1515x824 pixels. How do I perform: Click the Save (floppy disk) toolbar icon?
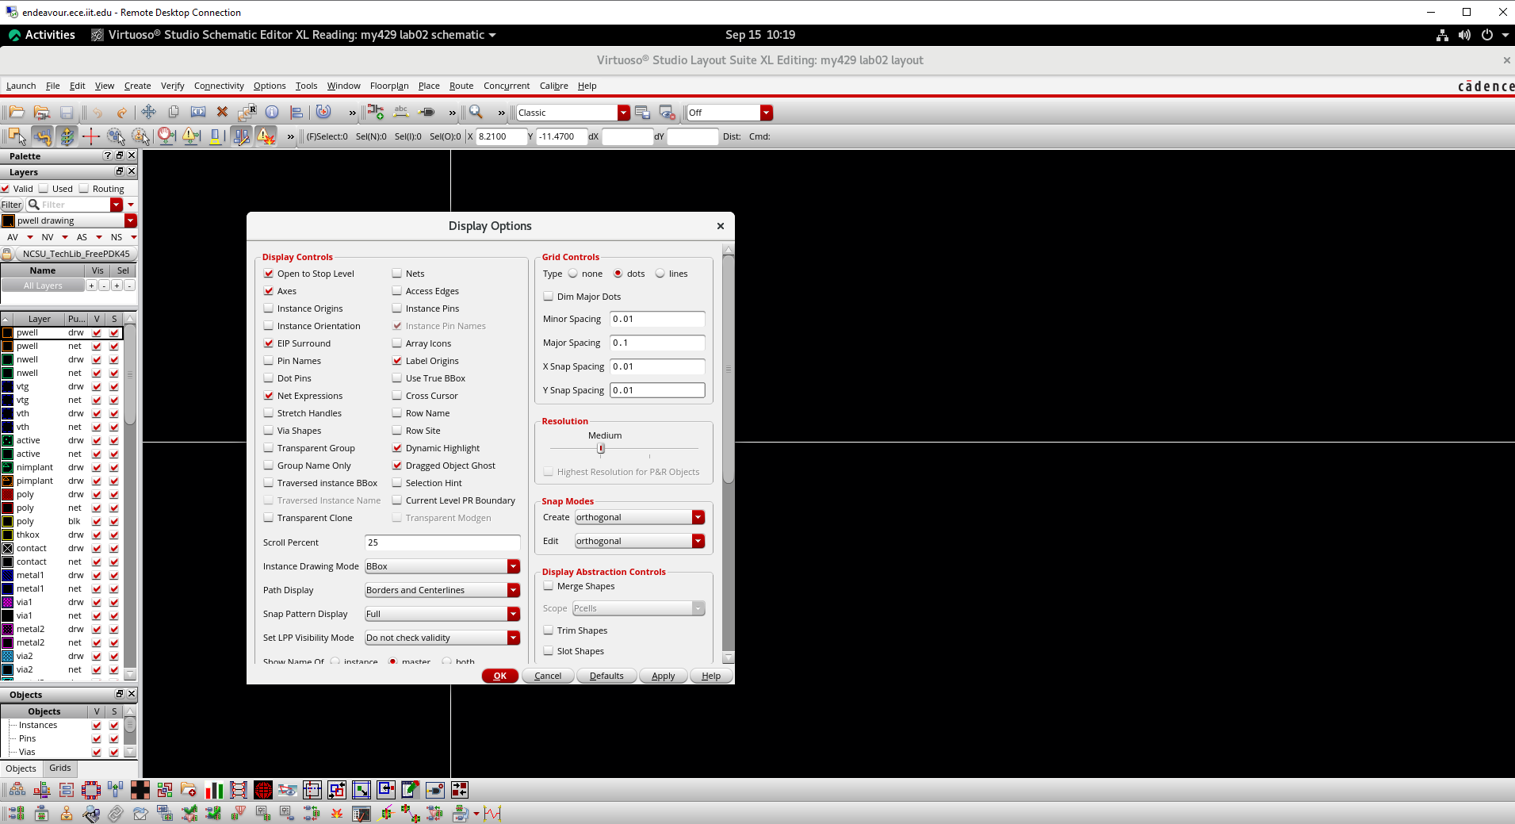tap(67, 113)
